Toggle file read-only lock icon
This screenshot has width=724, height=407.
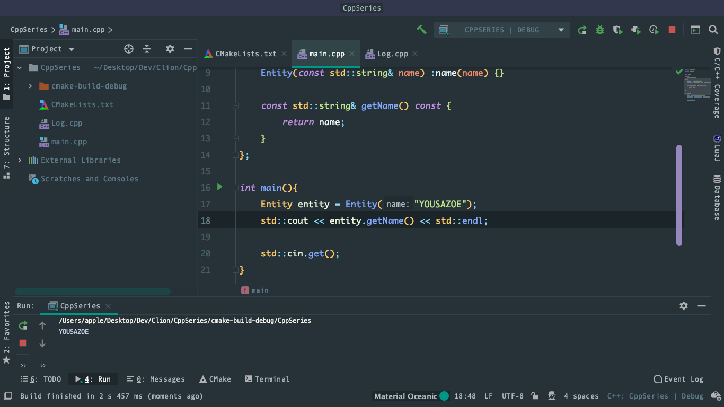[535, 396]
